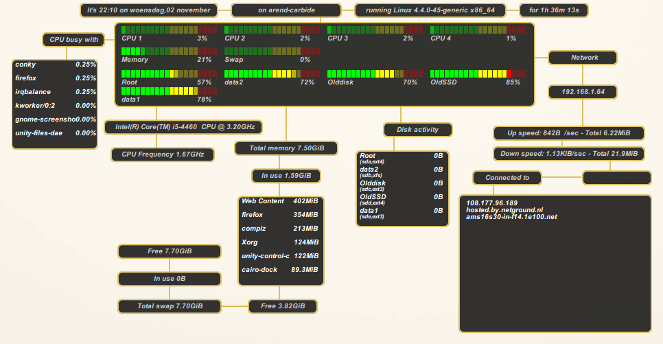The image size is (663, 344).
Task: Select the Olddisk (sdc,ext3) activity row
Action: pos(402,186)
